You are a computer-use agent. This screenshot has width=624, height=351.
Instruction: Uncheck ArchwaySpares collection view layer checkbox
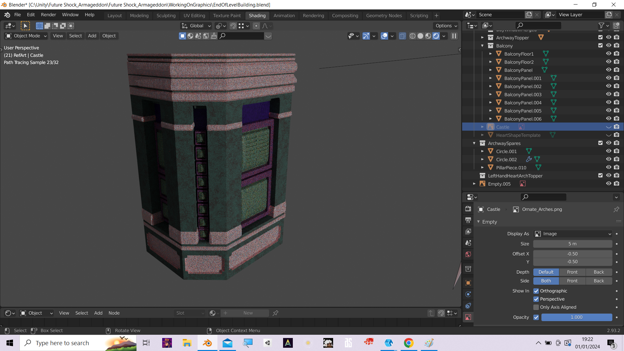pyautogui.click(x=600, y=143)
